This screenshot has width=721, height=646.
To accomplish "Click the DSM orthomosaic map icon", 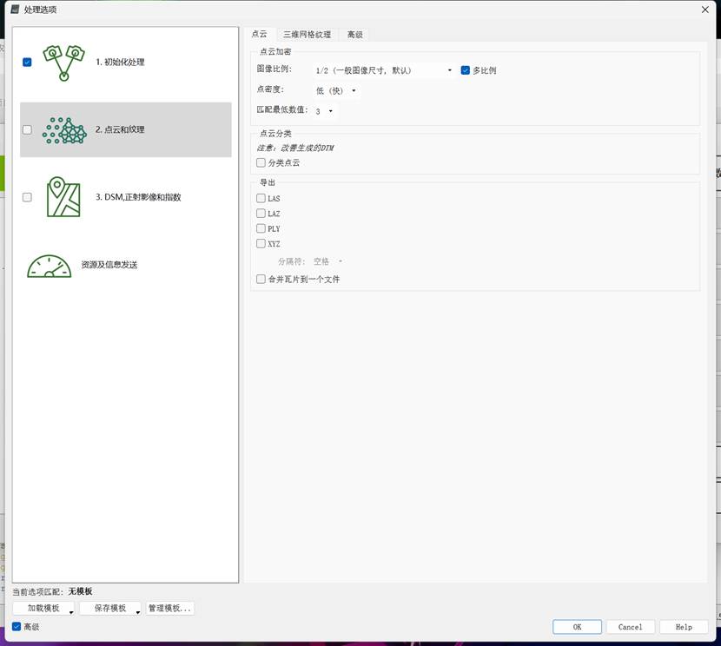I will coord(63,196).
